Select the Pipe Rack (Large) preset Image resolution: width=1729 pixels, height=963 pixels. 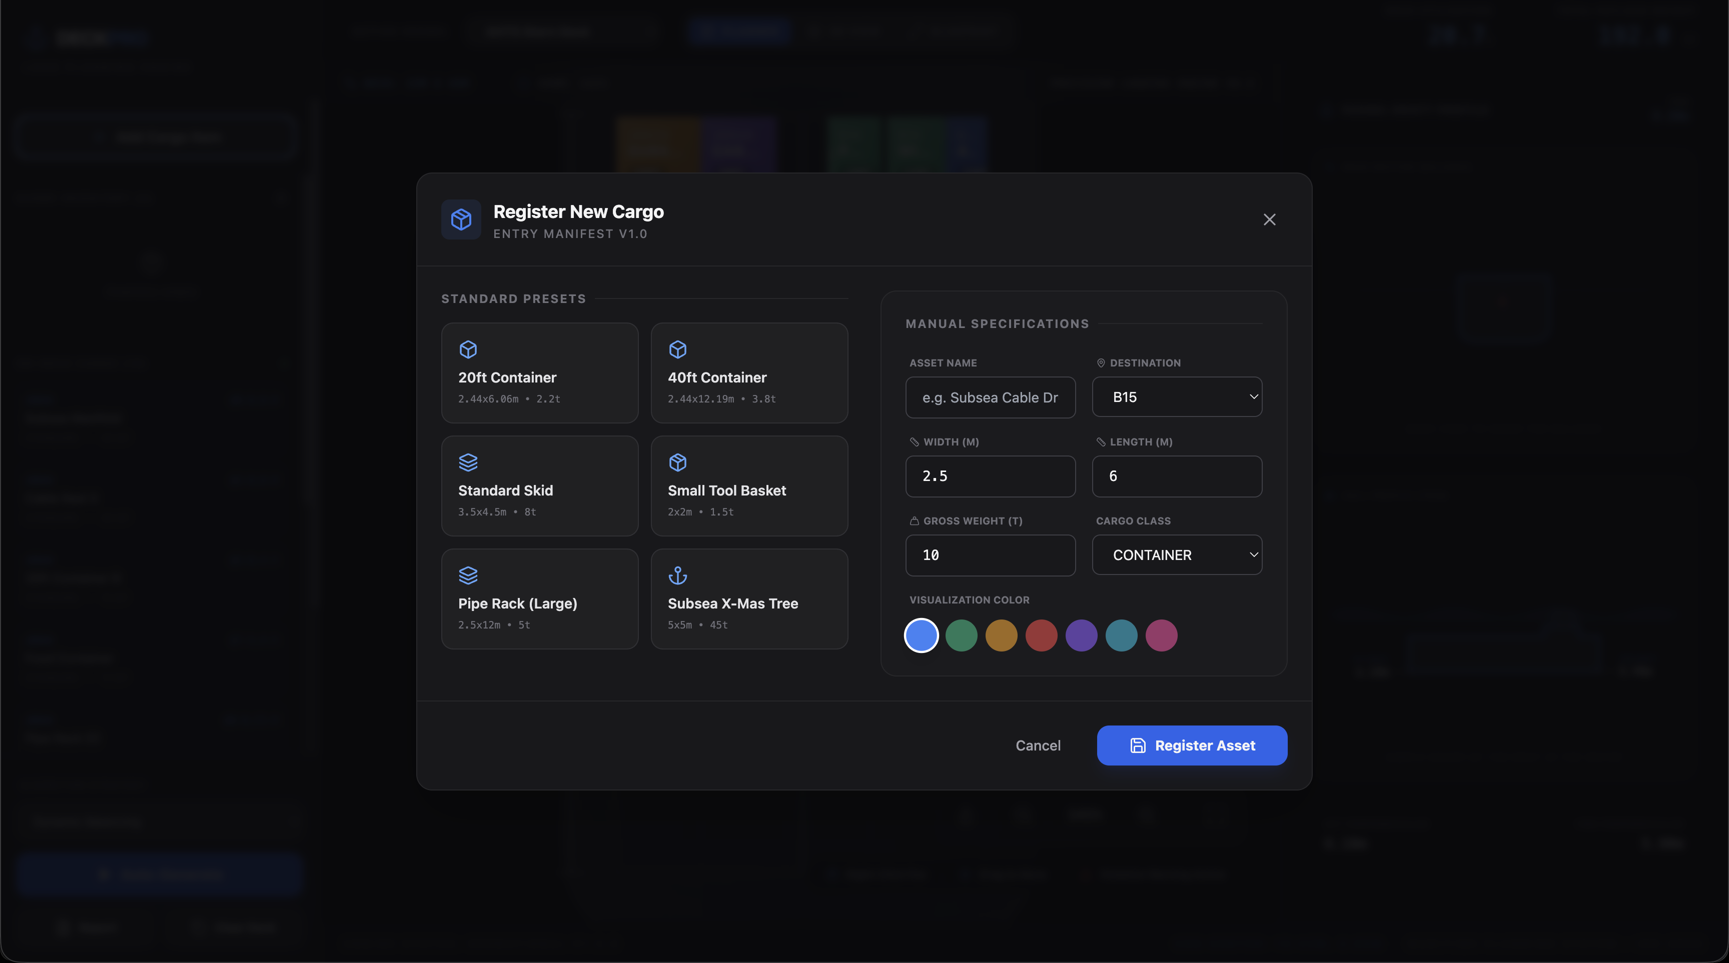[x=539, y=599]
